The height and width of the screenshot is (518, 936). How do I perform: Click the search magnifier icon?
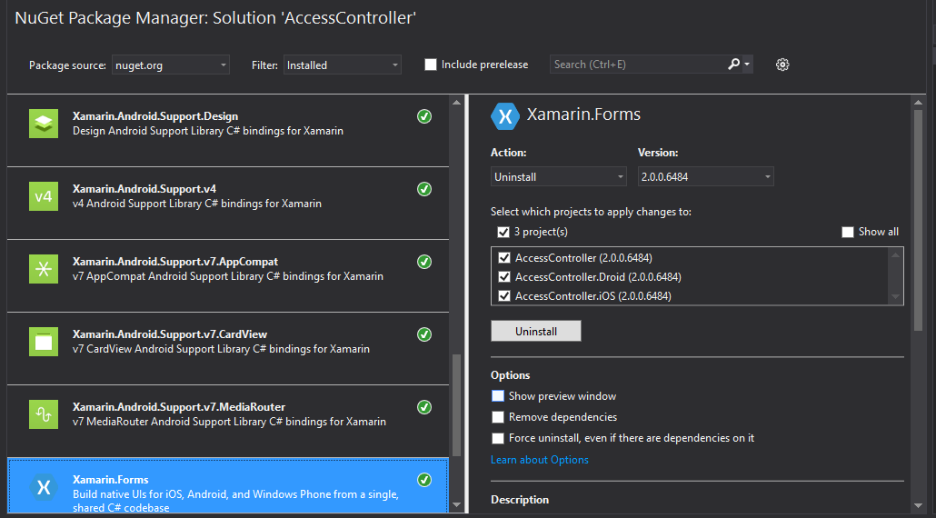[x=733, y=64]
